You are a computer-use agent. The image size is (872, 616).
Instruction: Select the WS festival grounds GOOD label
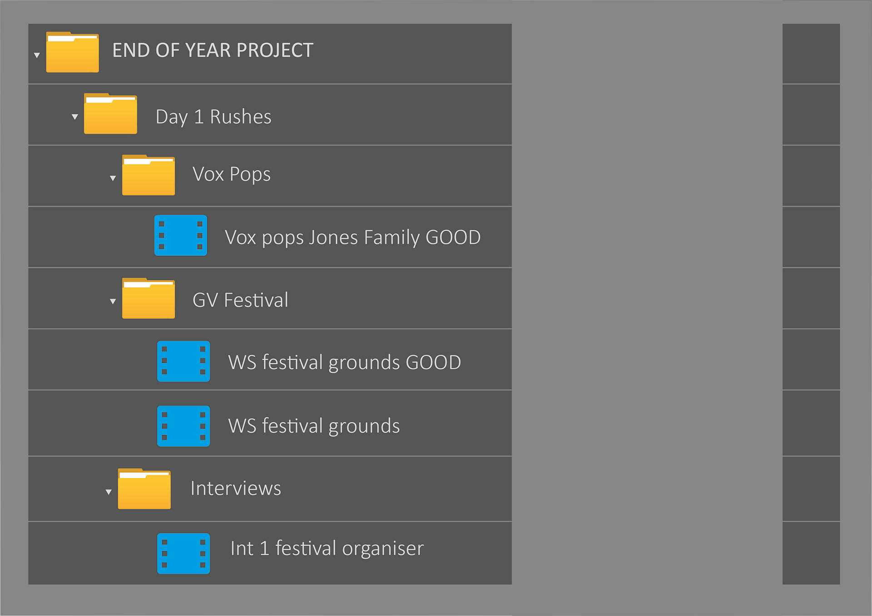click(345, 362)
